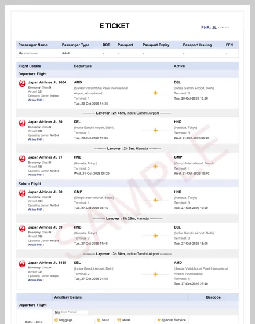Click the DOB column header

point(107,45)
